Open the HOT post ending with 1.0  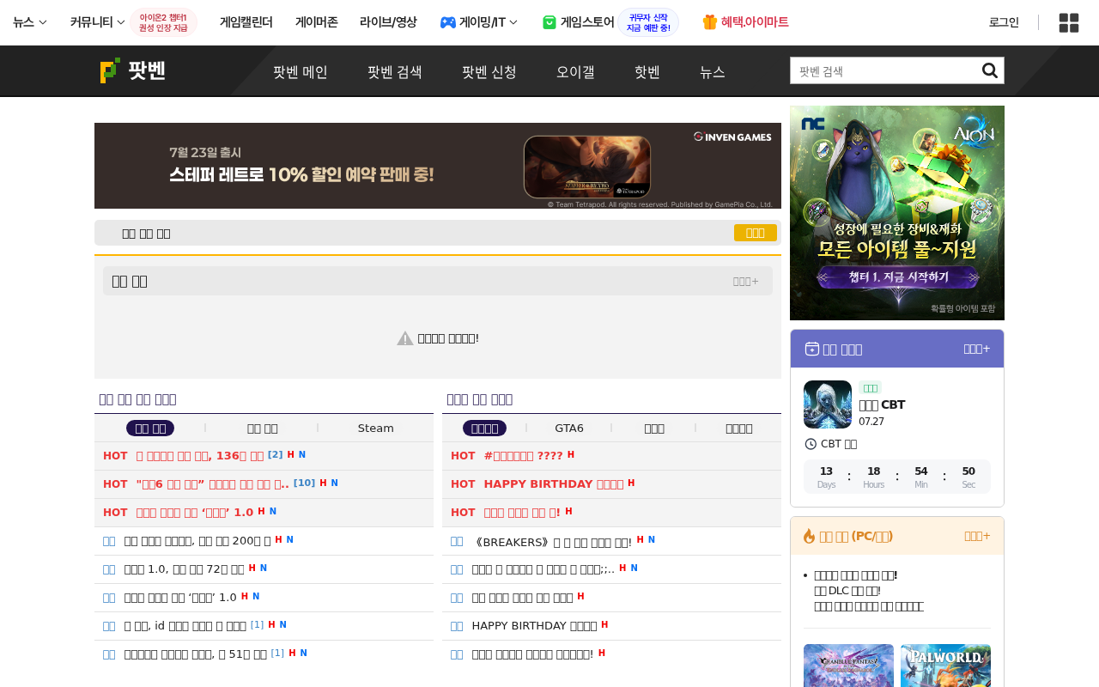195,512
